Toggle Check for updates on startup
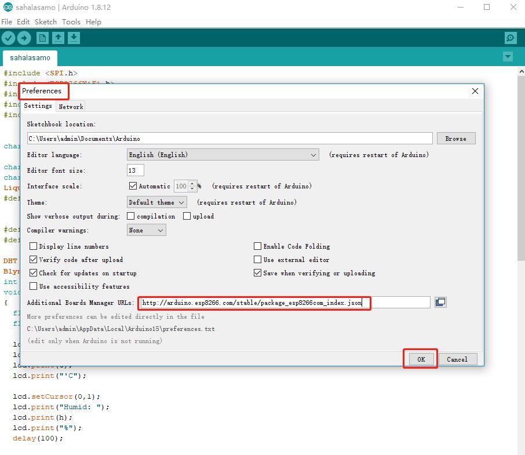The height and width of the screenshot is (455, 525). [x=33, y=273]
